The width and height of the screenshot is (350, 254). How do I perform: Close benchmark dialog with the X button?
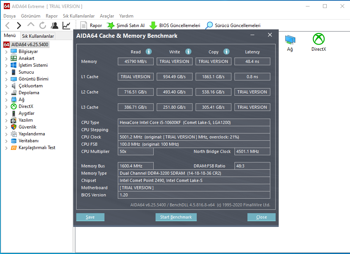click(x=270, y=35)
